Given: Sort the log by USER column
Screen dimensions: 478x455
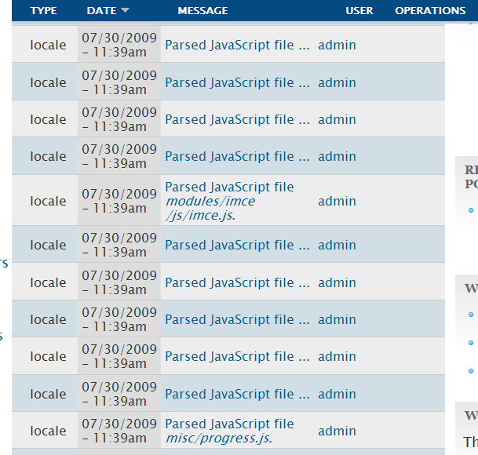Looking at the screenshot, I should [x=359, y=11].
